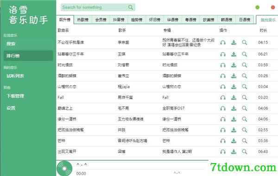The image size is (278, 176).
Task: Switch to 飙升榜 chart tab
Action: pos(65,19)
